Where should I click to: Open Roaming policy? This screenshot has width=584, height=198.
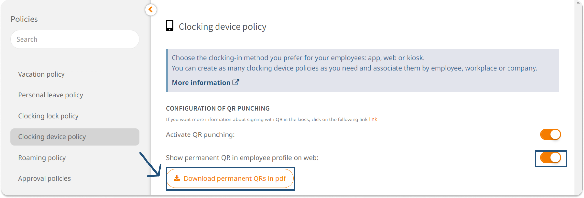click(42, 158)
